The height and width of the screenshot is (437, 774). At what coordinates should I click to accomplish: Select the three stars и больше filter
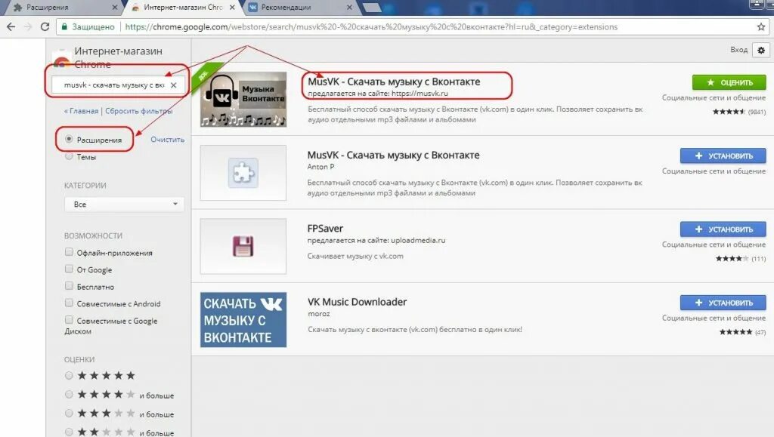click(69, 413)
